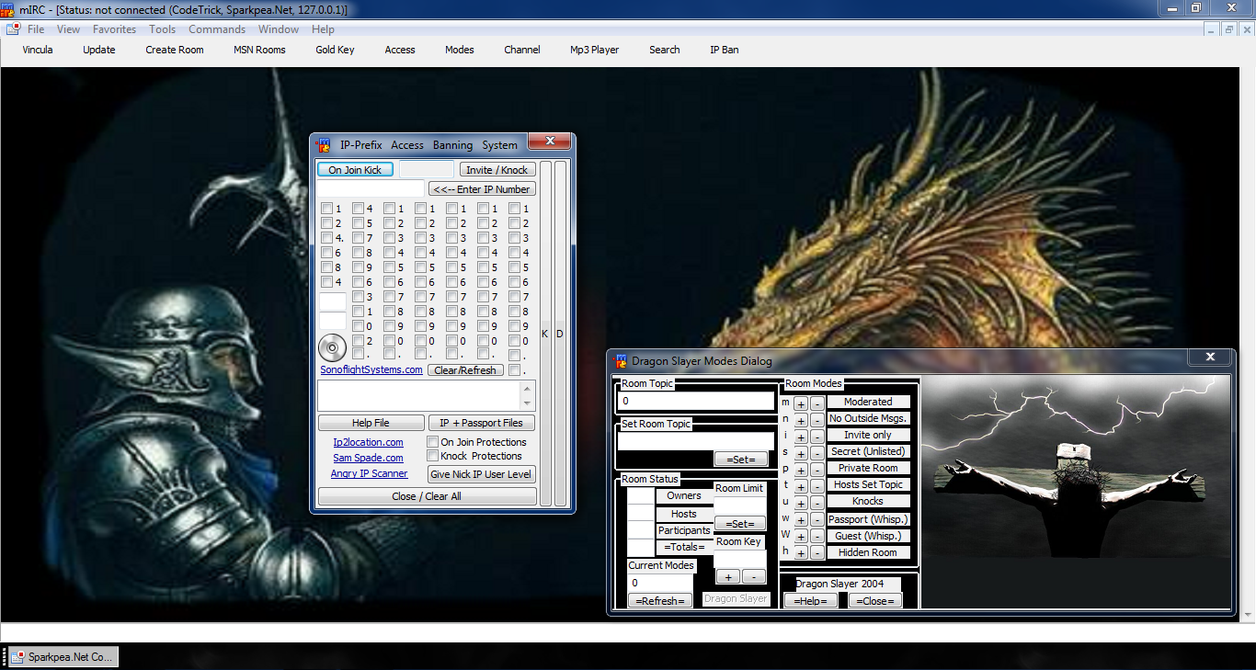Click the mIRC icon left of File menu

tap(12, 29)
